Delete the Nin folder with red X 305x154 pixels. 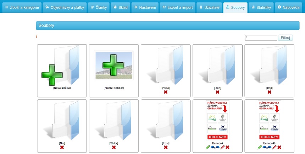click(x=62, y=147)
